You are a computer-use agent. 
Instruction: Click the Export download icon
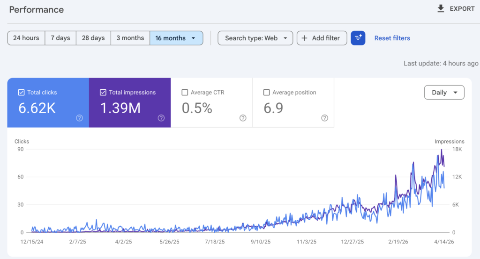tap(441, 9)
